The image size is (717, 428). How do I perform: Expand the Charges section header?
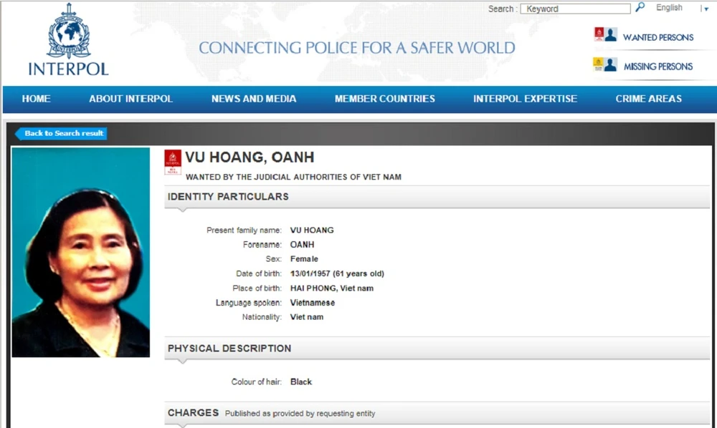(x=194, y=413)
